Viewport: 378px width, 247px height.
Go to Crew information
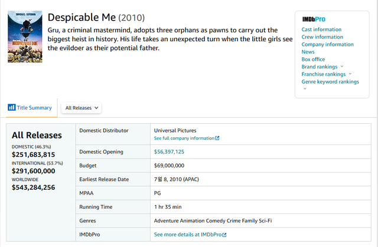pyautogui.click(x=322, y=37)
